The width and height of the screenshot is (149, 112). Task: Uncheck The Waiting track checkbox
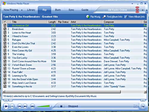pos(5,54)
